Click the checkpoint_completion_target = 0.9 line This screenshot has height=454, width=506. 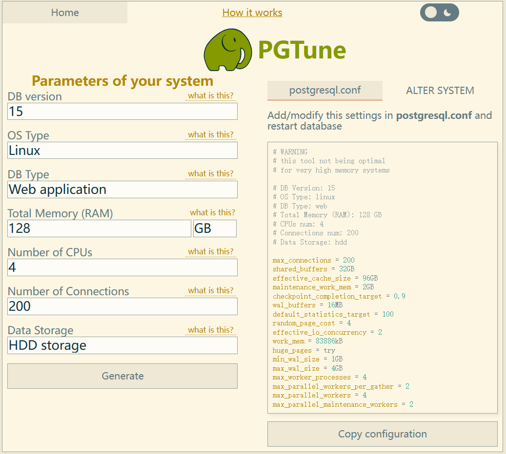click(339, 296)
